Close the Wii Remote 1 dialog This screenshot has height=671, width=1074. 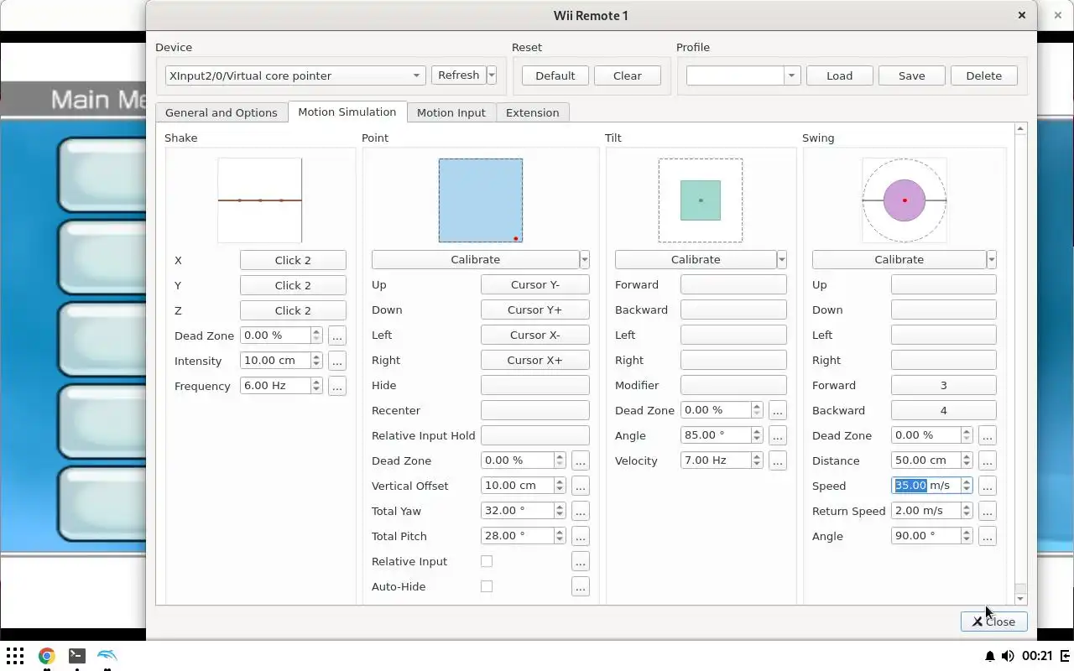coord(994,622)
